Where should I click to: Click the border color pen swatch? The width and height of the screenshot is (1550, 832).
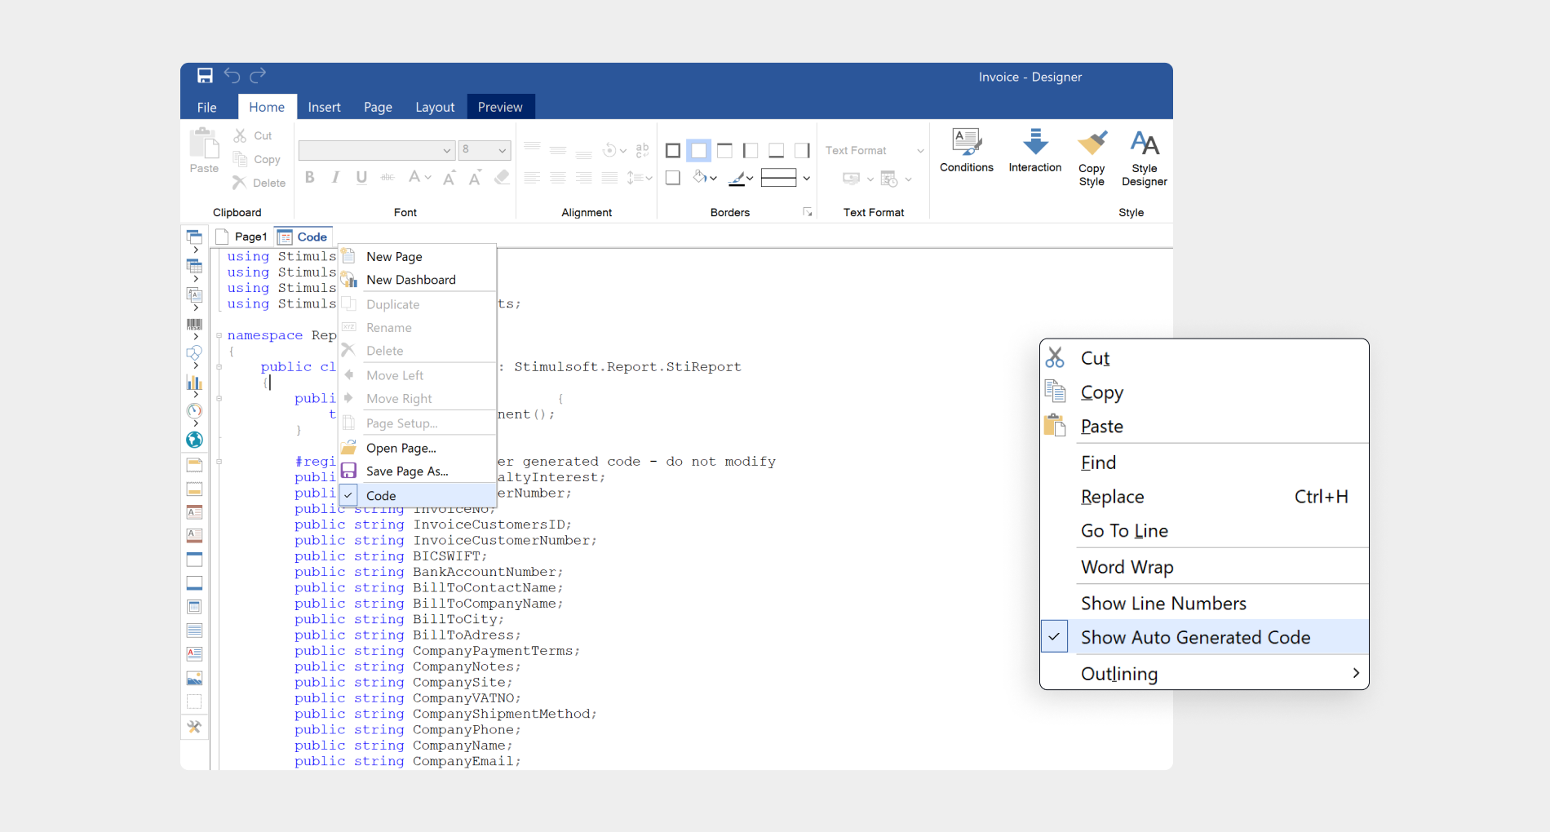click(737, 178)
